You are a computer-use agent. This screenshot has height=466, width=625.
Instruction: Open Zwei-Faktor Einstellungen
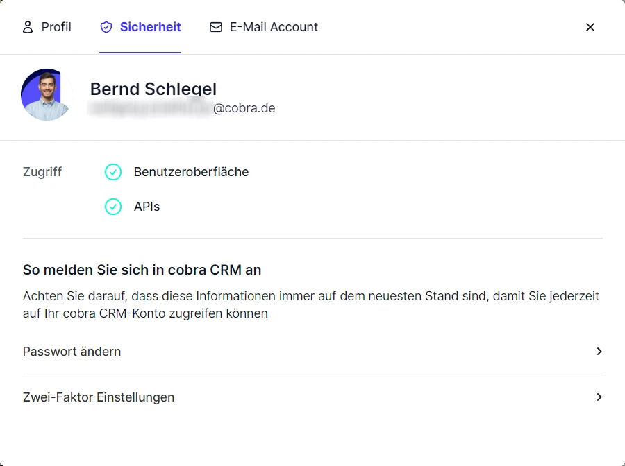point(99,397)
